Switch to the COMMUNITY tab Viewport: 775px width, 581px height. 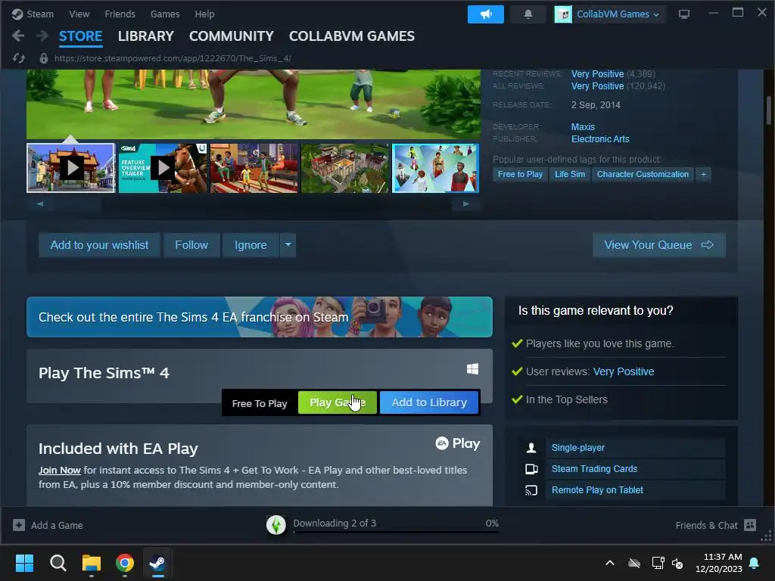click(x=232, y=36)
